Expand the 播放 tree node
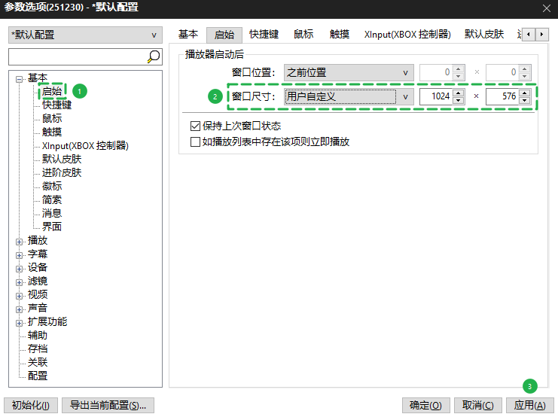Viewport: 558px width, 417px height. [x=20, y=241]
